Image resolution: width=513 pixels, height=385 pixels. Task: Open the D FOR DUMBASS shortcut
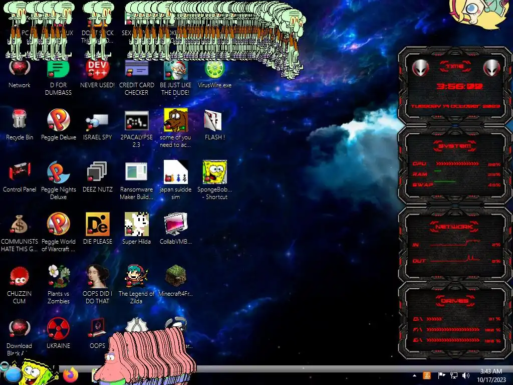pyautogui.click(x=58, y=78)
